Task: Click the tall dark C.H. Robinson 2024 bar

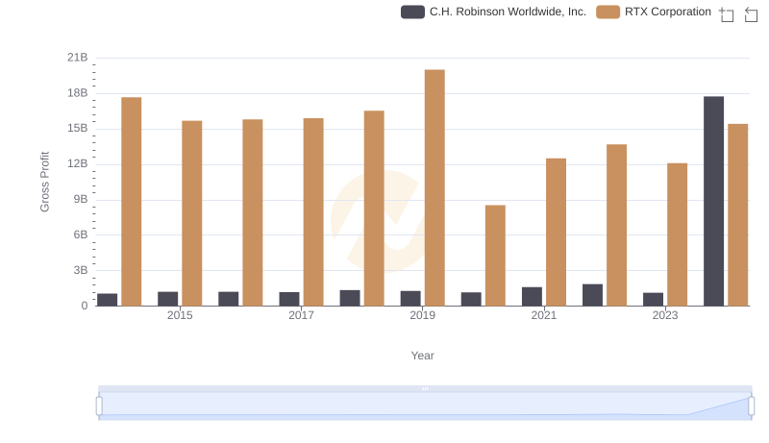Action: pos(713,202)
